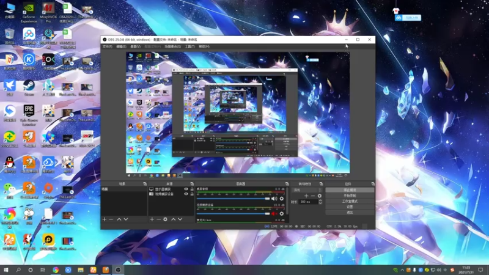Add a new scene with the plus icon

pyautogui.click(x=105, y=219)
